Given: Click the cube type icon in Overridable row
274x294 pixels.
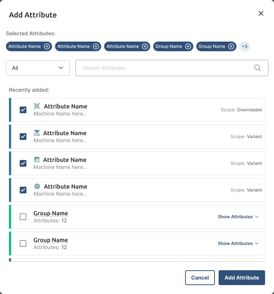Looking at the screenshot, I should click(x=37, y=106).
